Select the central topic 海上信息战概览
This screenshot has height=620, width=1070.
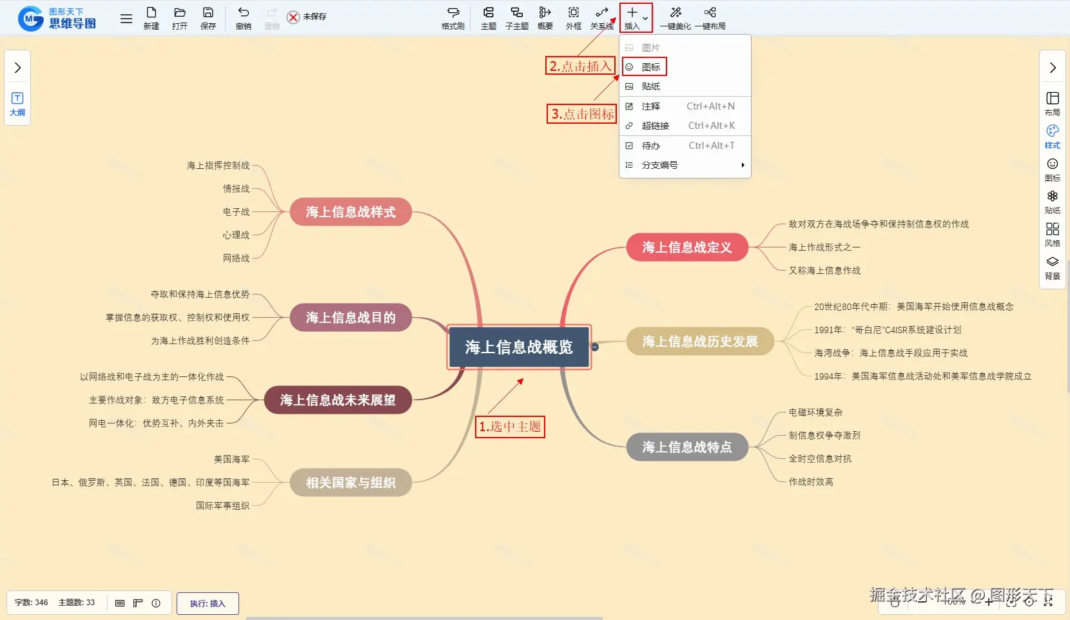519,347
